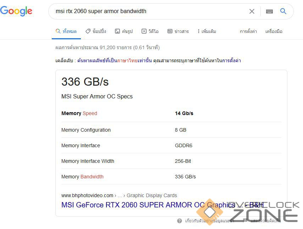Click the question mark about featured snippets icon

pos(180,221)
